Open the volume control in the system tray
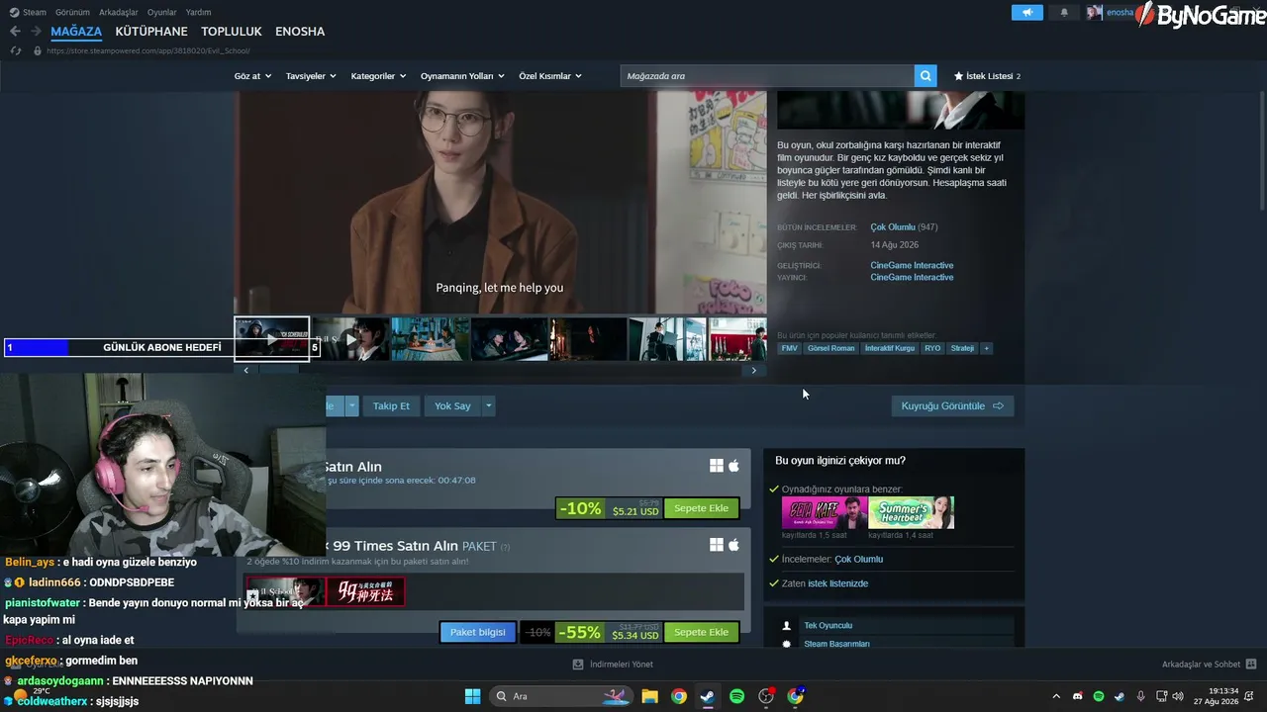1267x712 pixels. coord(1179,696)
